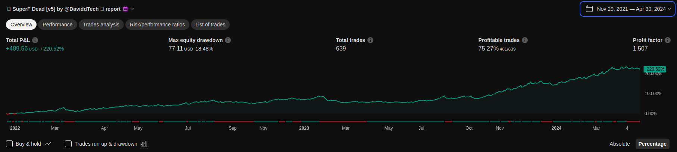The height and width of the screenshot is (152, 677).
Task: Expand the report title dropdown chevron
Action: (x=132, y=9)
